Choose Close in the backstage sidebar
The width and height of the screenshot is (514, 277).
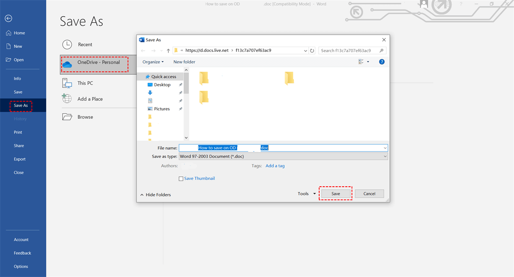click(18, 173)
